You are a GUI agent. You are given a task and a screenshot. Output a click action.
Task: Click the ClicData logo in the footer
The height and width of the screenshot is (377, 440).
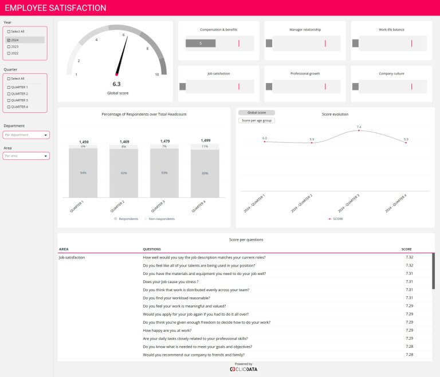(x=243, y=370)
